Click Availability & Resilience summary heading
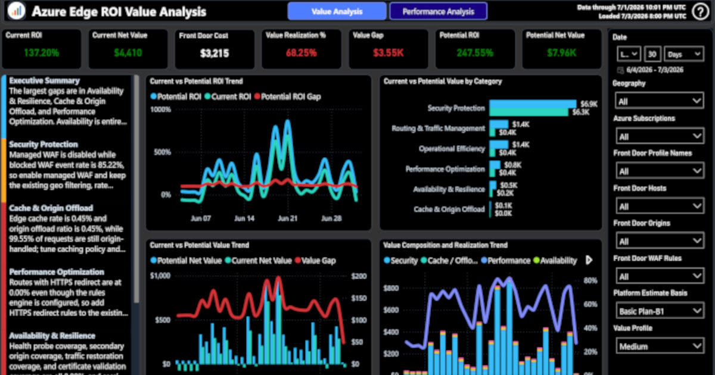 pyautogui.click(x=52, y=336)
